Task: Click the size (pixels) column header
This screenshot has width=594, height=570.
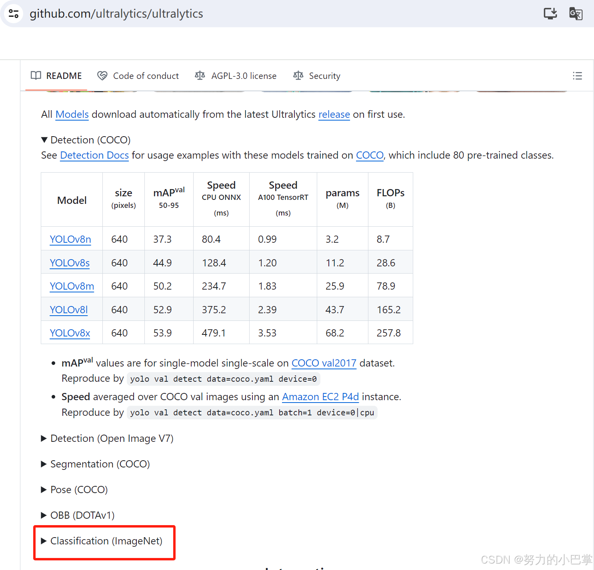Action: pyautogui.click(x=124, y=199)
